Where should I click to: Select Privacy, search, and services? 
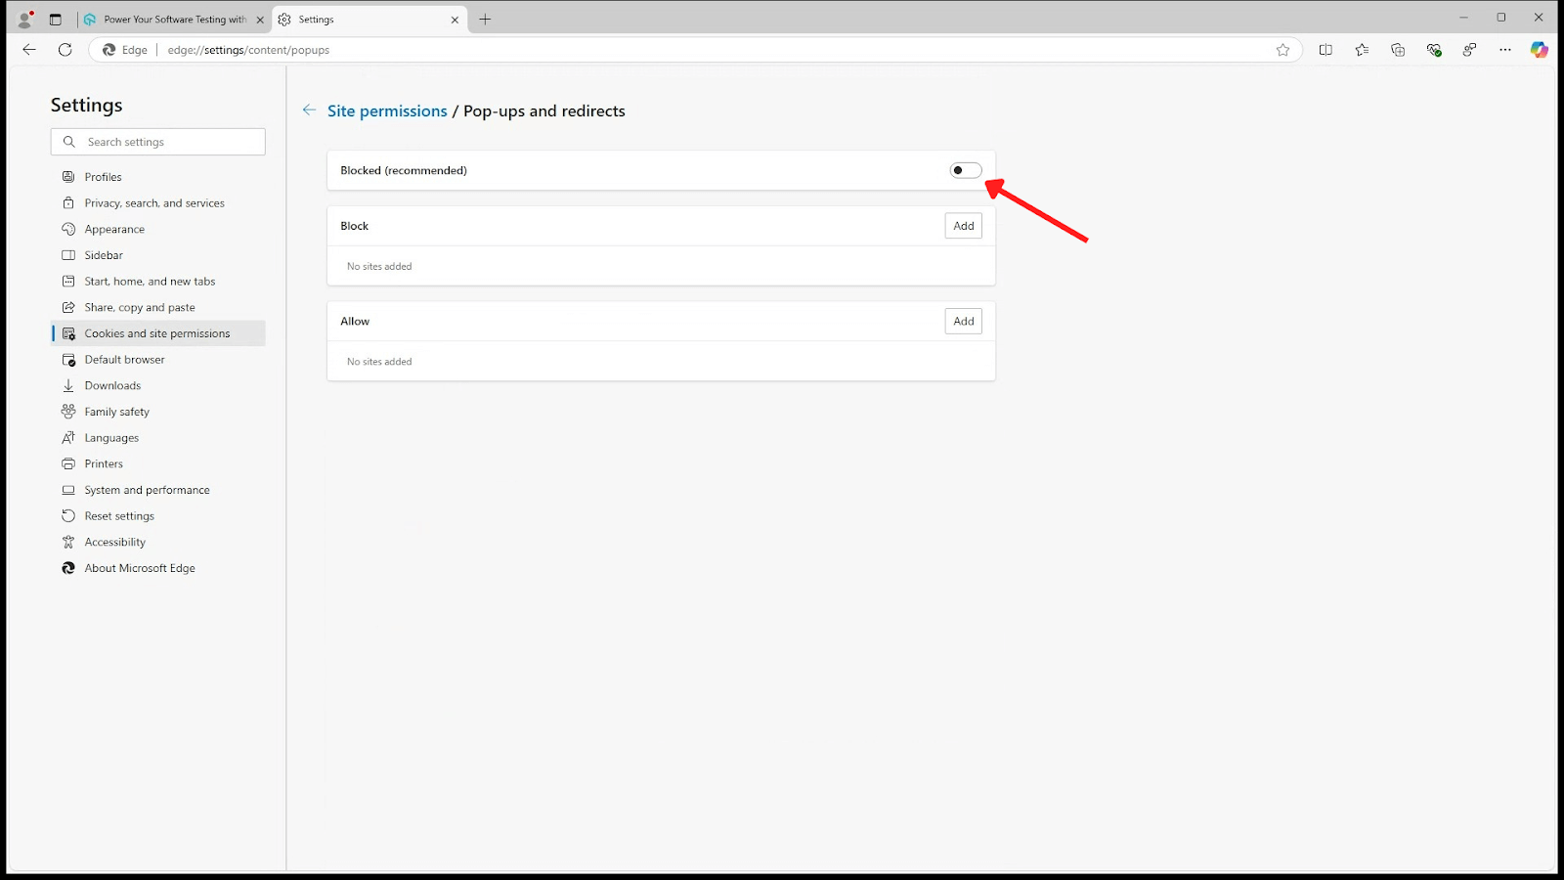coord(154,203)
